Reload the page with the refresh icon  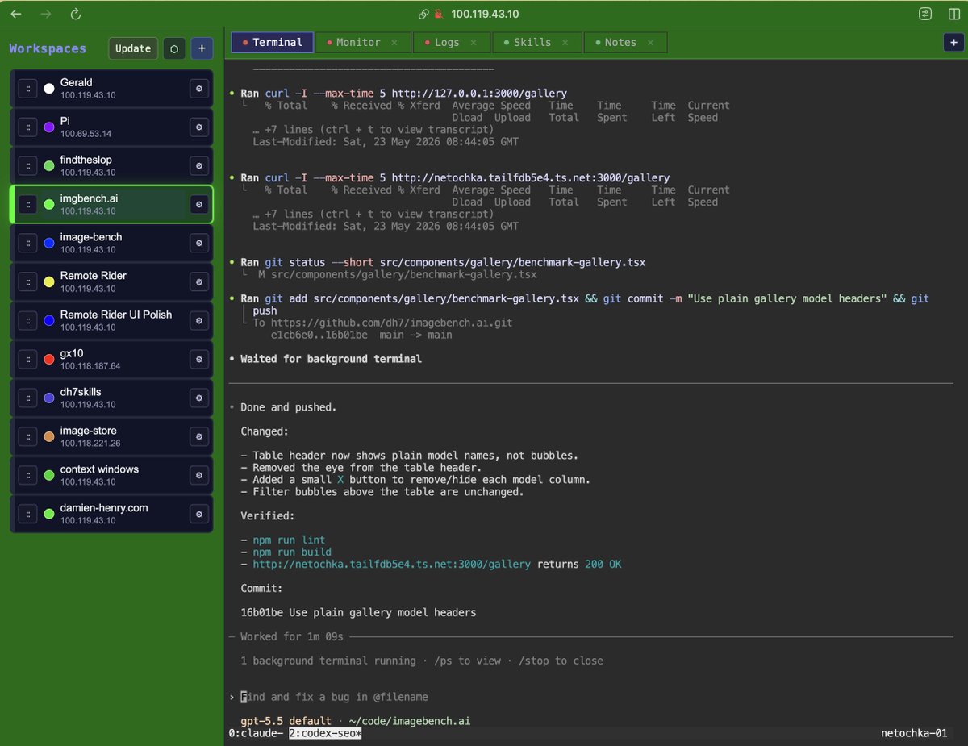(76, 14)
